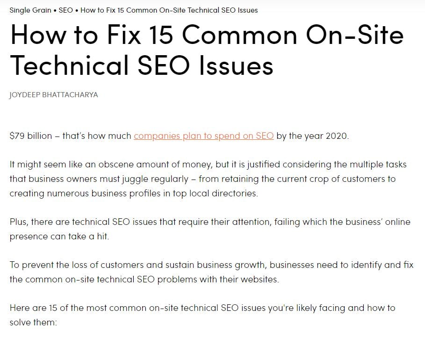Click the bullet separator between Single Grain and SEO

(55, 11)
